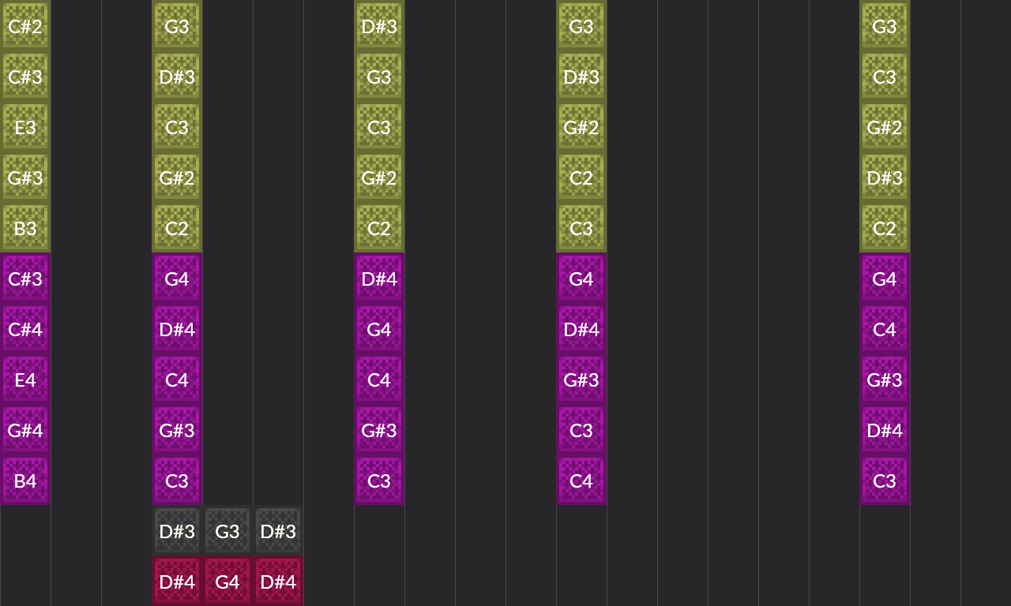Screen dimensions: 1011x606
Task: Click the red G4 note block
Action: click(227, 582)
